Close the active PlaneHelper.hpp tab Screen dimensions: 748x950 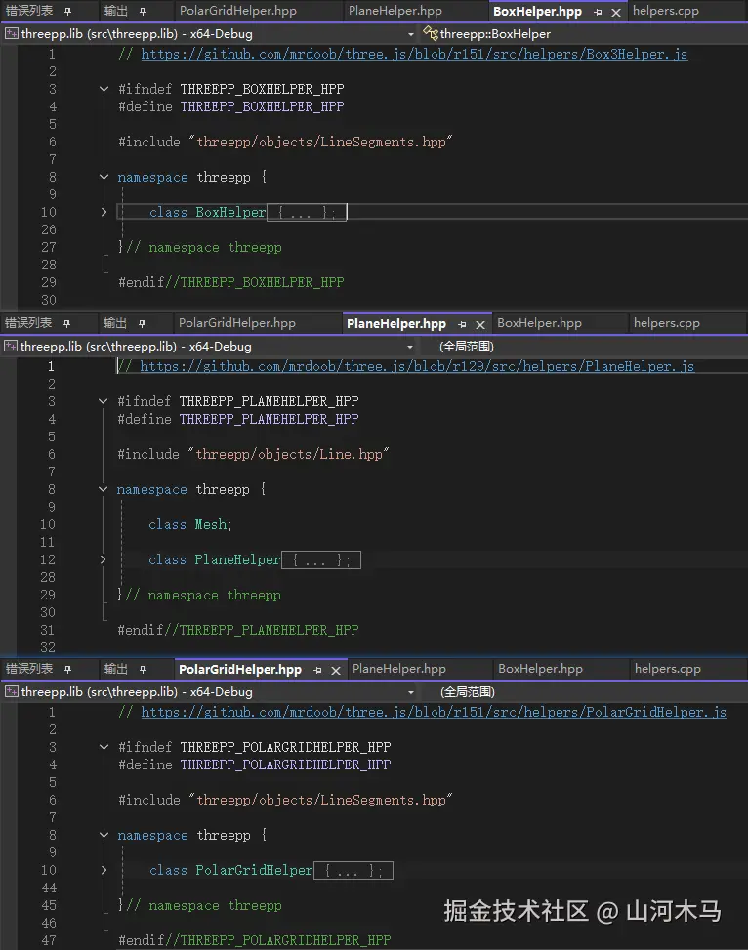480,325
